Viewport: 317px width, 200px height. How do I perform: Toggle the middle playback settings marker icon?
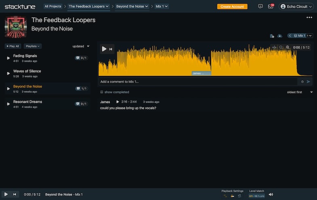[x=232, y=196]
